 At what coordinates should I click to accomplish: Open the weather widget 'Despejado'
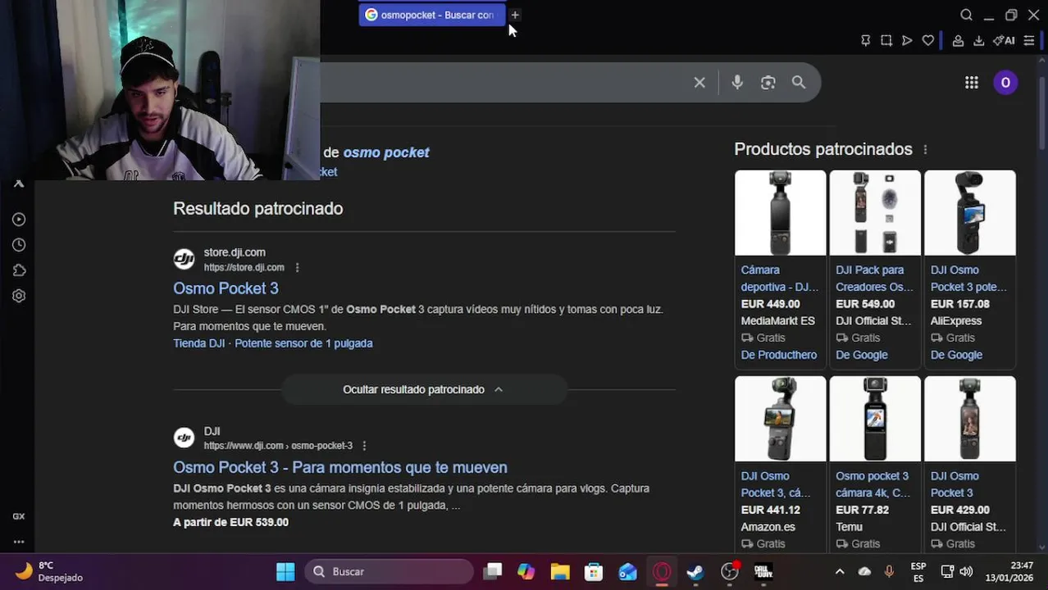click(49, 571)
